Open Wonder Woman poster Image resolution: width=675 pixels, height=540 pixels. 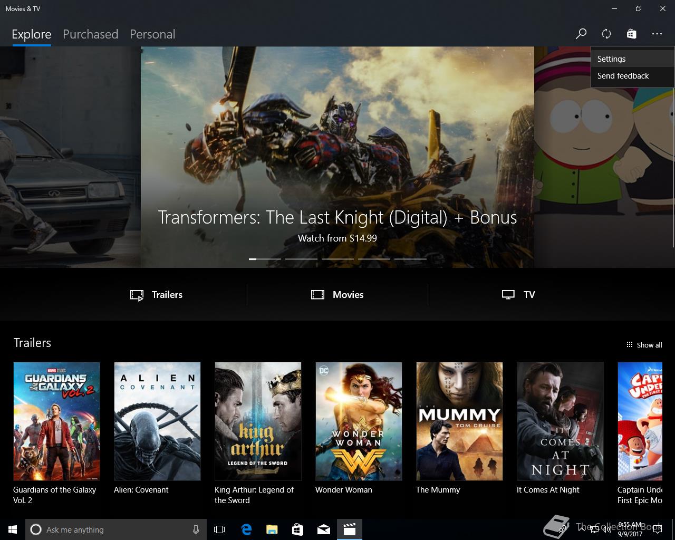359,421
